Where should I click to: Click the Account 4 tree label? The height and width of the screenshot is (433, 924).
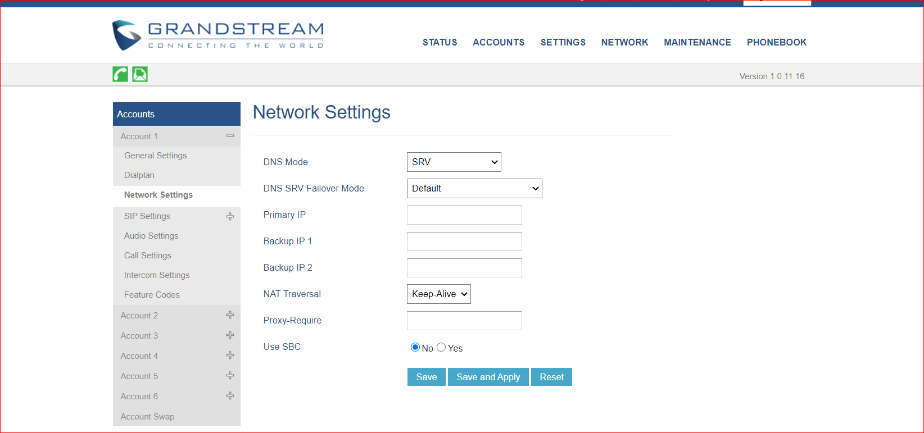point(139,356)
